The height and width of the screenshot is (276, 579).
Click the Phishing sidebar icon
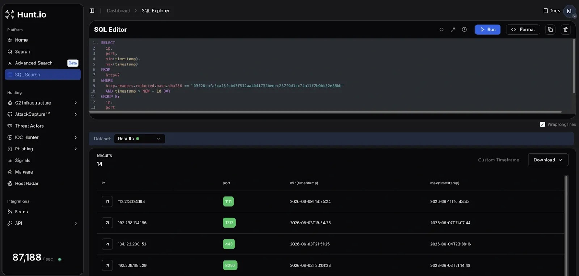[x=10, y=149]
